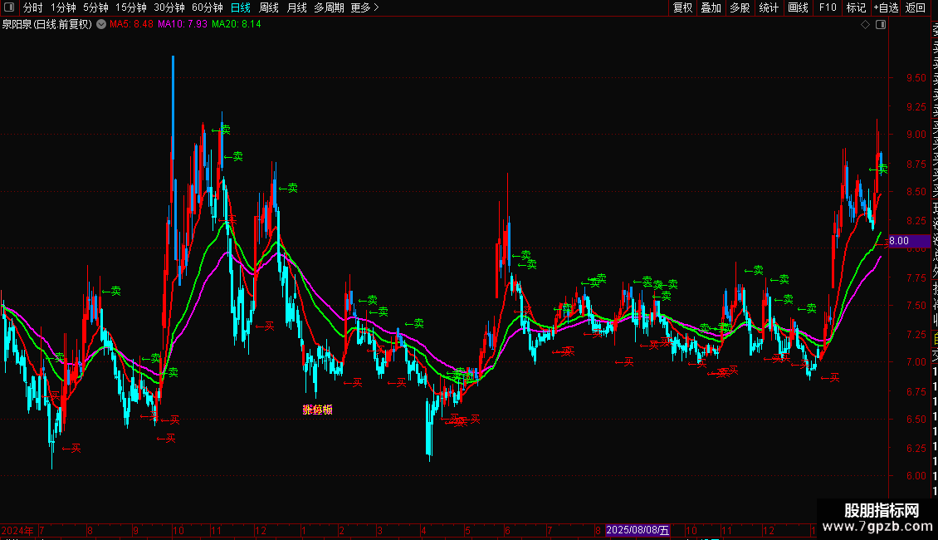Add stock via +自选 button
Screen dimensions: 938x540
[x=886, y=7]
